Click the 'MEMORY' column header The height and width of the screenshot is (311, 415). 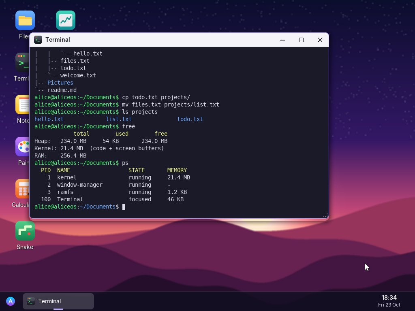pyautogui.click(x=177, y=170)
